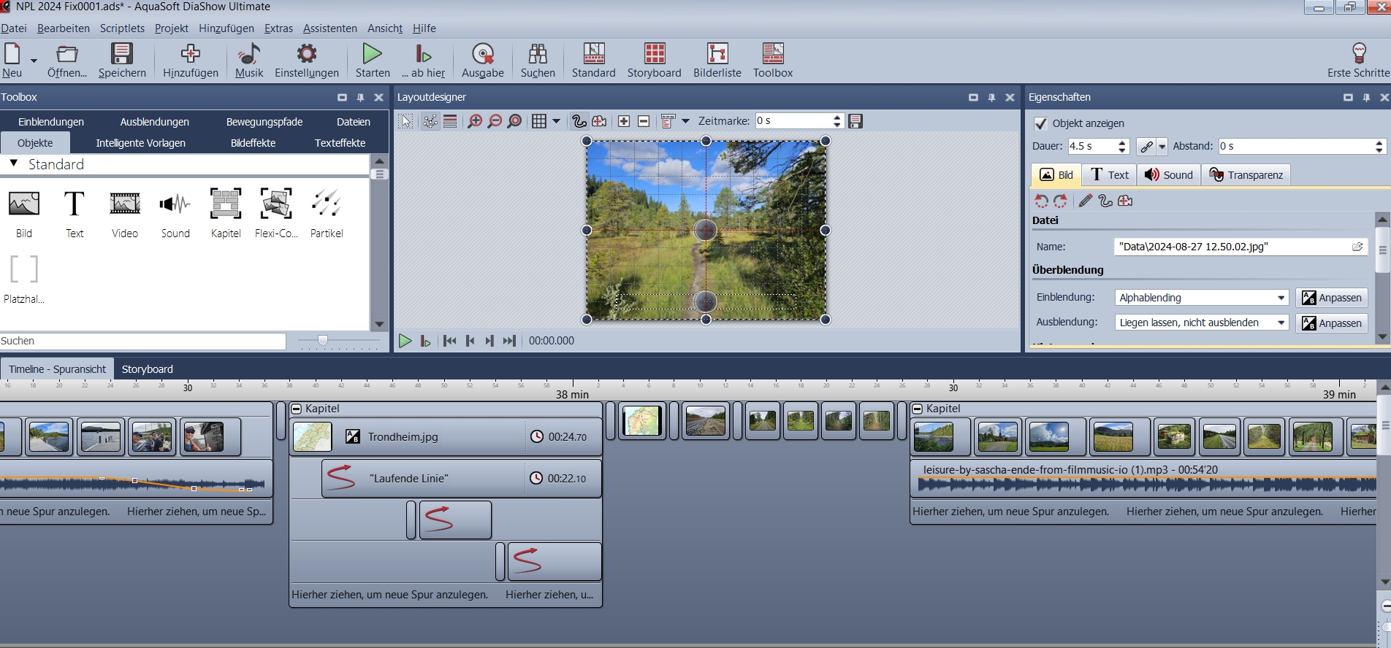
Task: Open the Einblendung Alphablending dropdown
Action: (x=1281, y=298)
